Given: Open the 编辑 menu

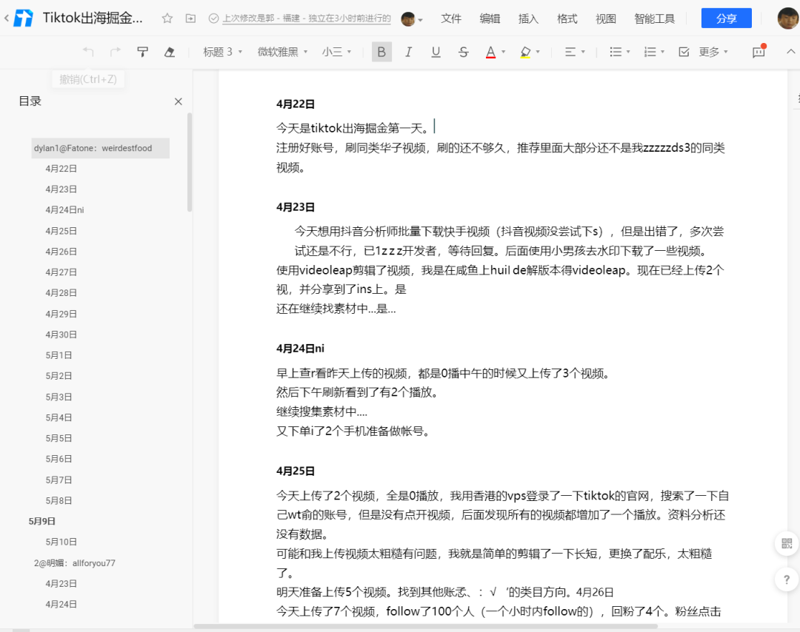Looking at the screenshot, I should 490,19.
